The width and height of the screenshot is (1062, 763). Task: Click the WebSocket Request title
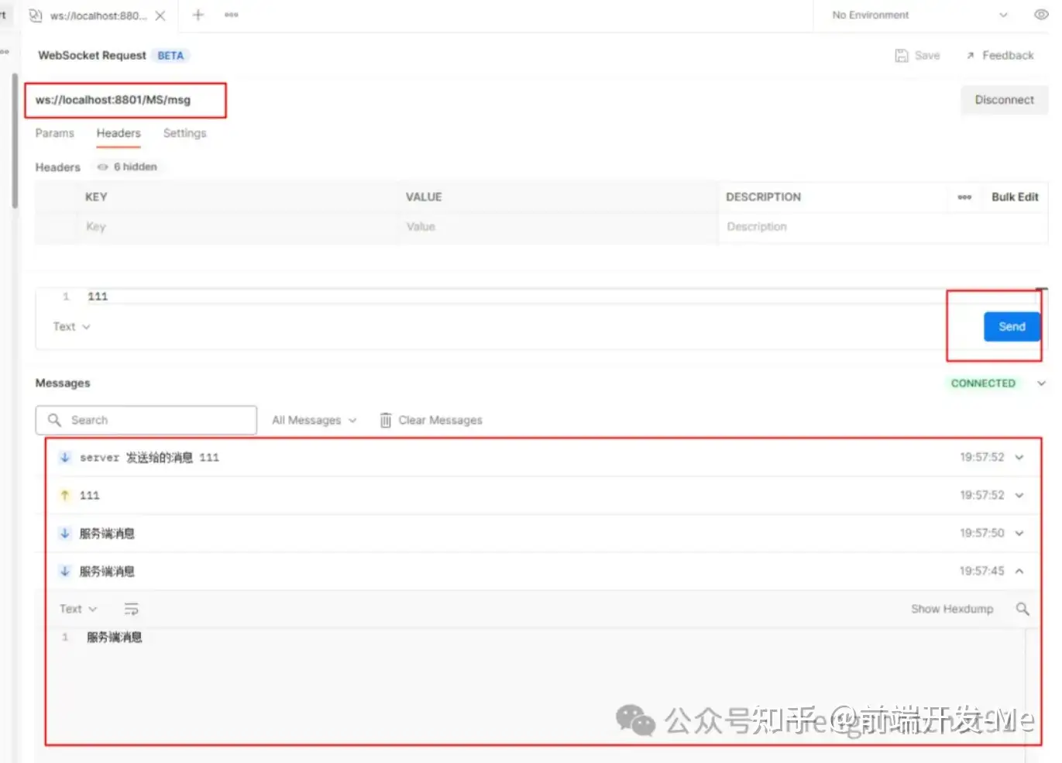(x=92, y=56)
